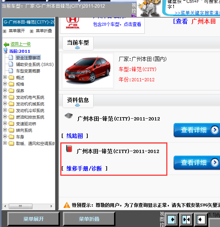The width and height of the screenshot is (220, 227).
Task: Expand the 规格 tree node
Action: pos(5,84)
